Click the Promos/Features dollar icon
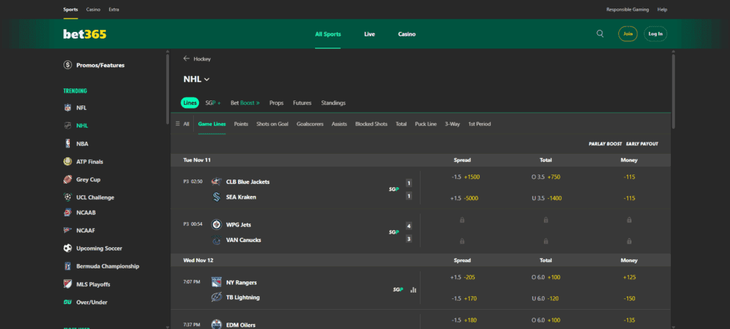 [x=68, y=65]
